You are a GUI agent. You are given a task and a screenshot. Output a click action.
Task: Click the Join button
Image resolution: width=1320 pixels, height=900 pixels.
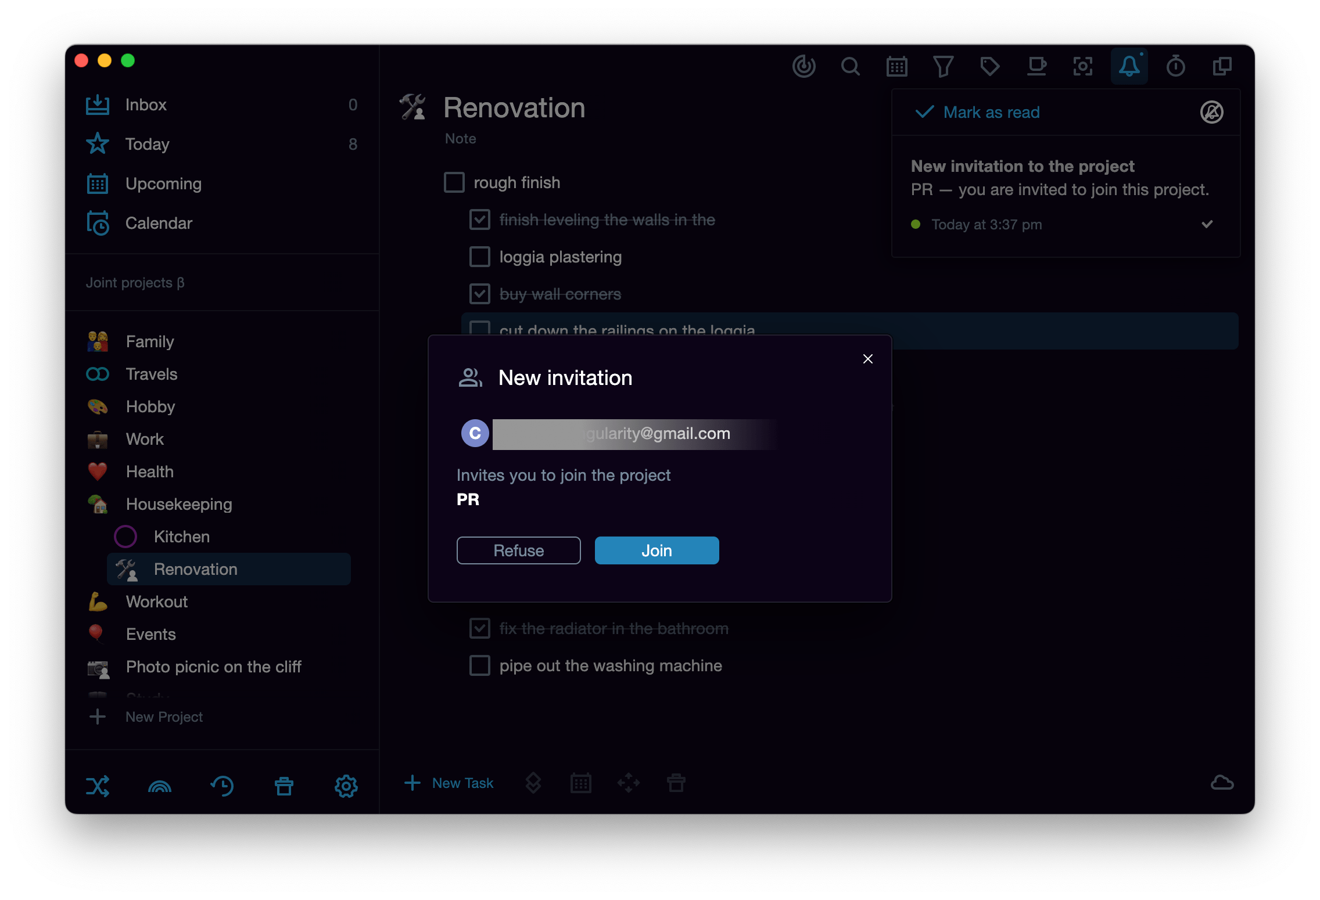657,550
